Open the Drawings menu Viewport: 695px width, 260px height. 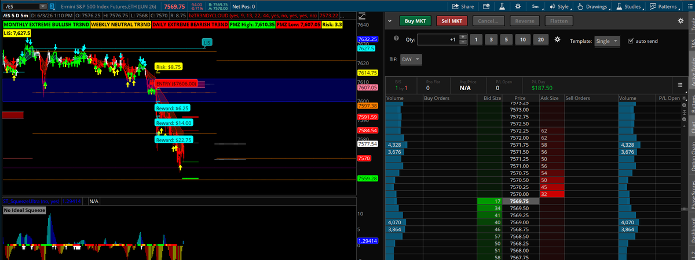(594, 6)
